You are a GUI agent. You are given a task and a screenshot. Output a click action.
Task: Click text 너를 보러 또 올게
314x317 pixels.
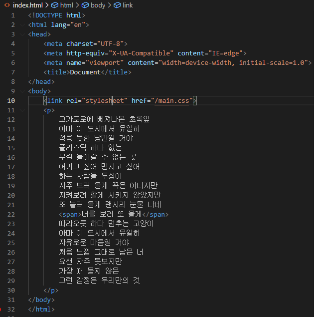tap(112, 214)
